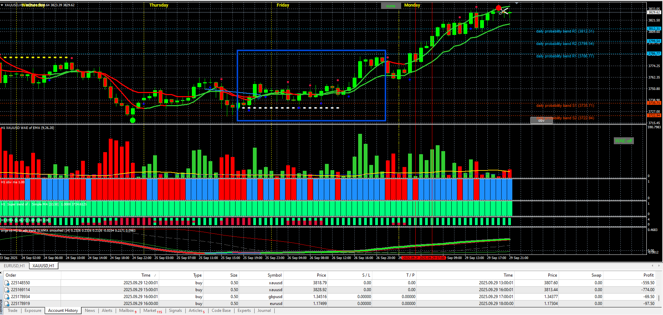The width and height of the screenshot is (663, 315).
Task: Go to the Market tab
Action: (152, 311)
